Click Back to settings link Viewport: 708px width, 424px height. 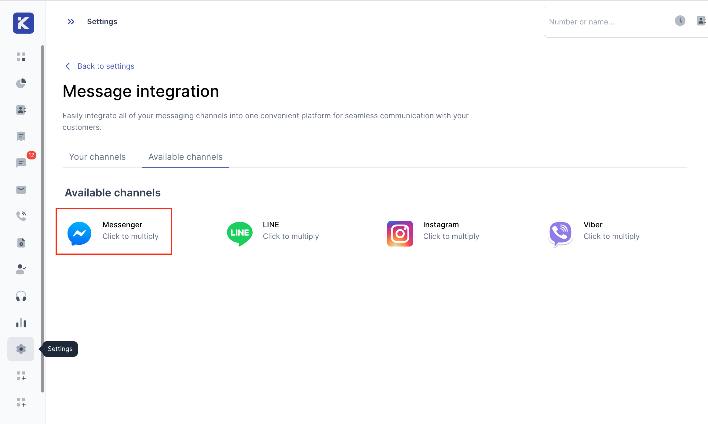(x=106, y=66)
